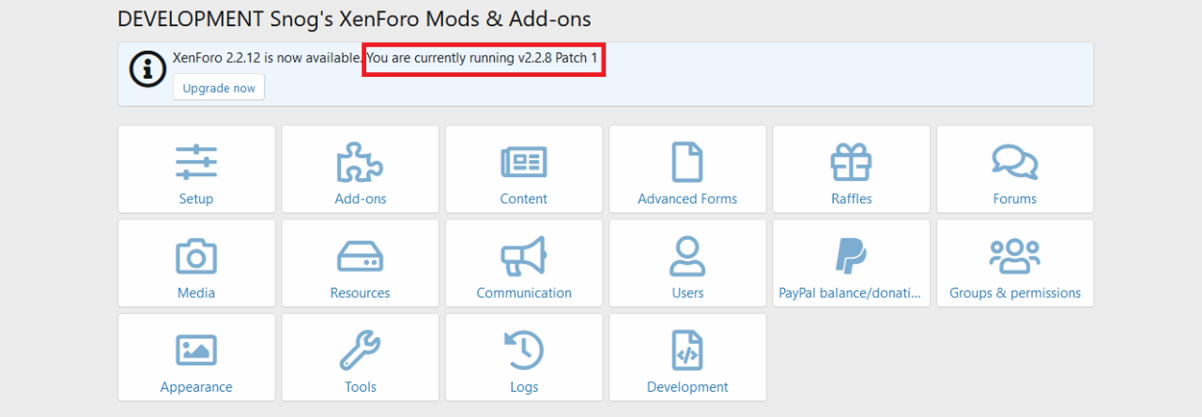Open the Development code file icon
The width and height of the screenshot is (1202, 417).
687,350
